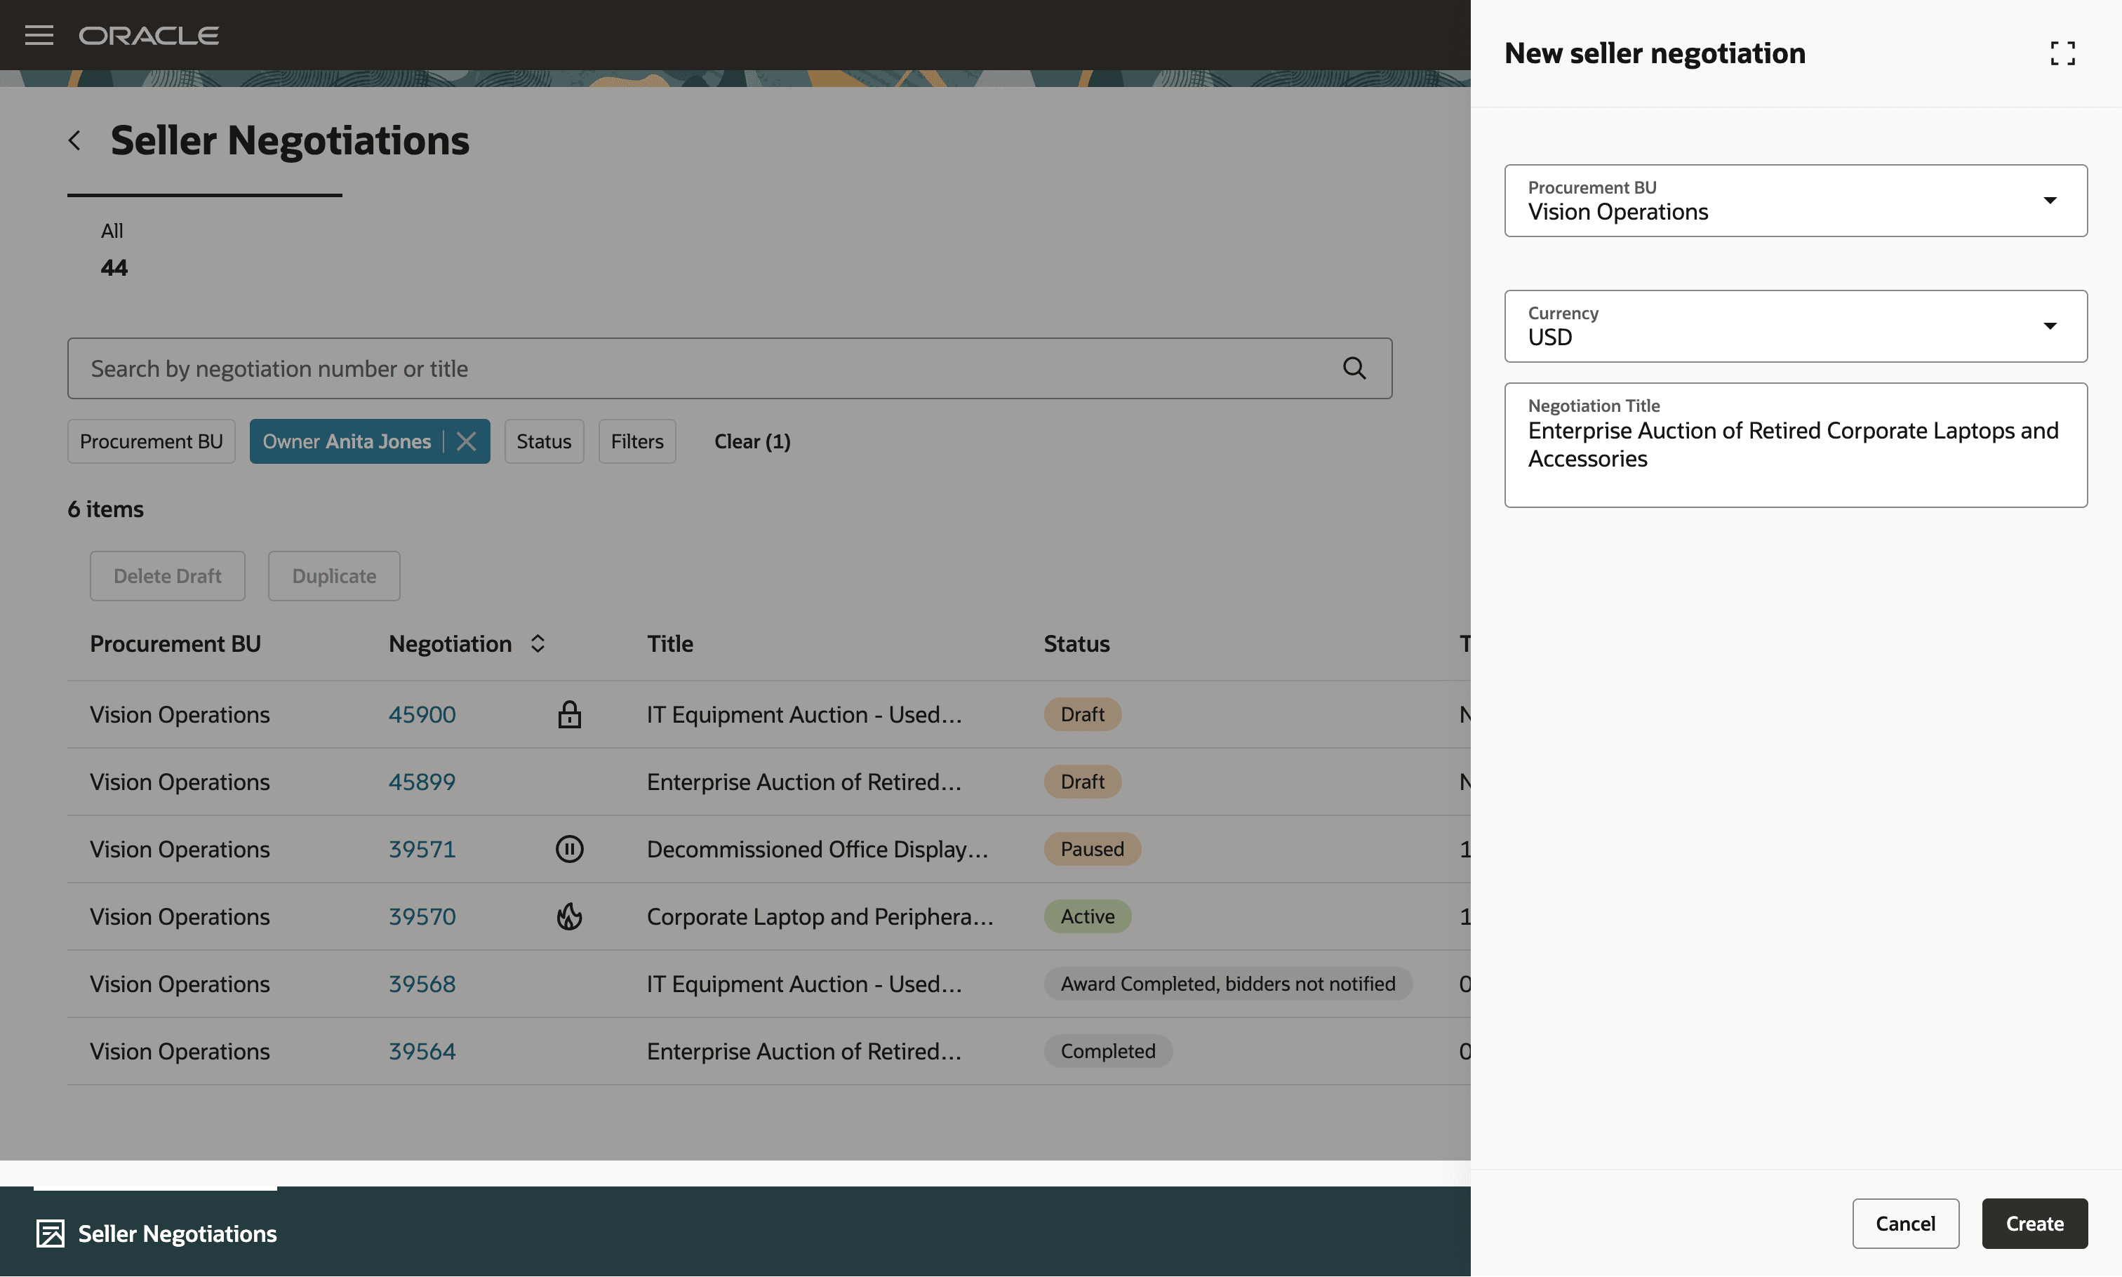Click the New seller negotiation panel heading
This screenshot has height=1277, width=2122.
(1654, 53)
